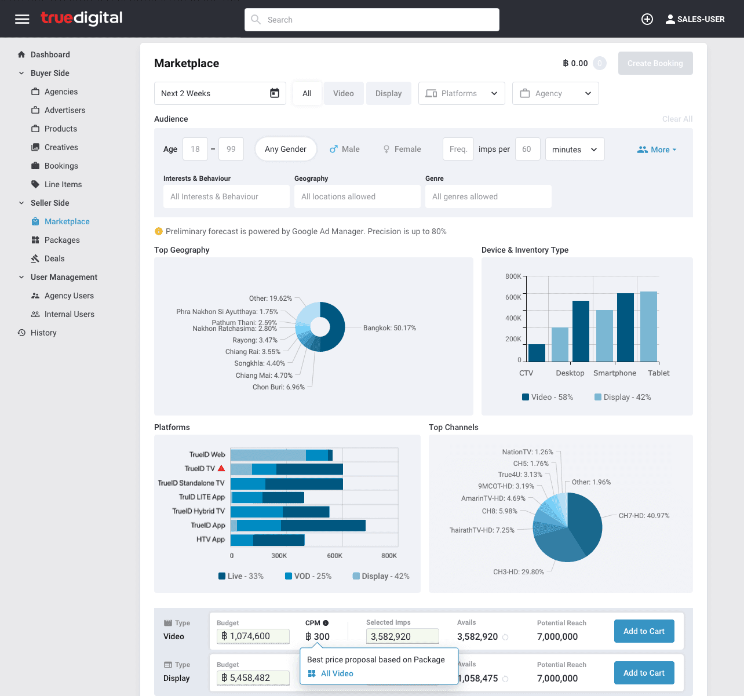The width and height of the screenshot is (744, 696).
Task: Click the Line Items tag icon
Action: click(35, 184)
